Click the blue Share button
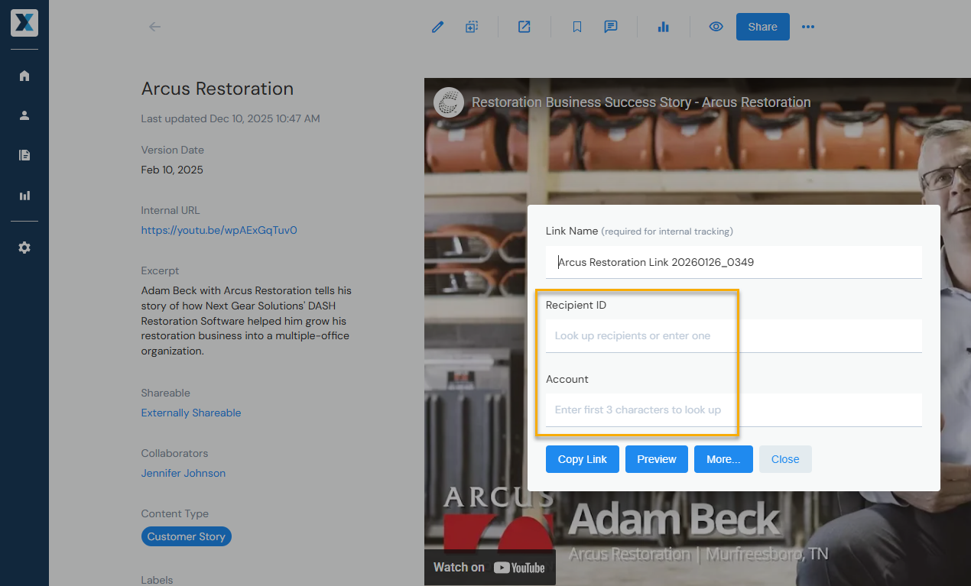 click(x=763, y=27)
